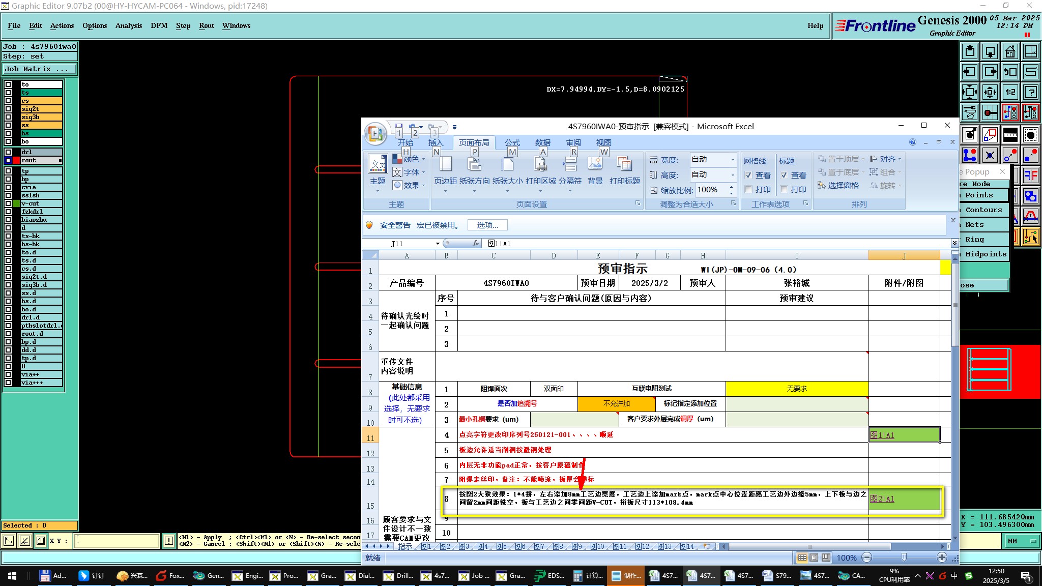Image resolution: width=1042 pixels, height=586 pixels.
Task: Enable the headings 打印 print checkbox
Action: 784,189
